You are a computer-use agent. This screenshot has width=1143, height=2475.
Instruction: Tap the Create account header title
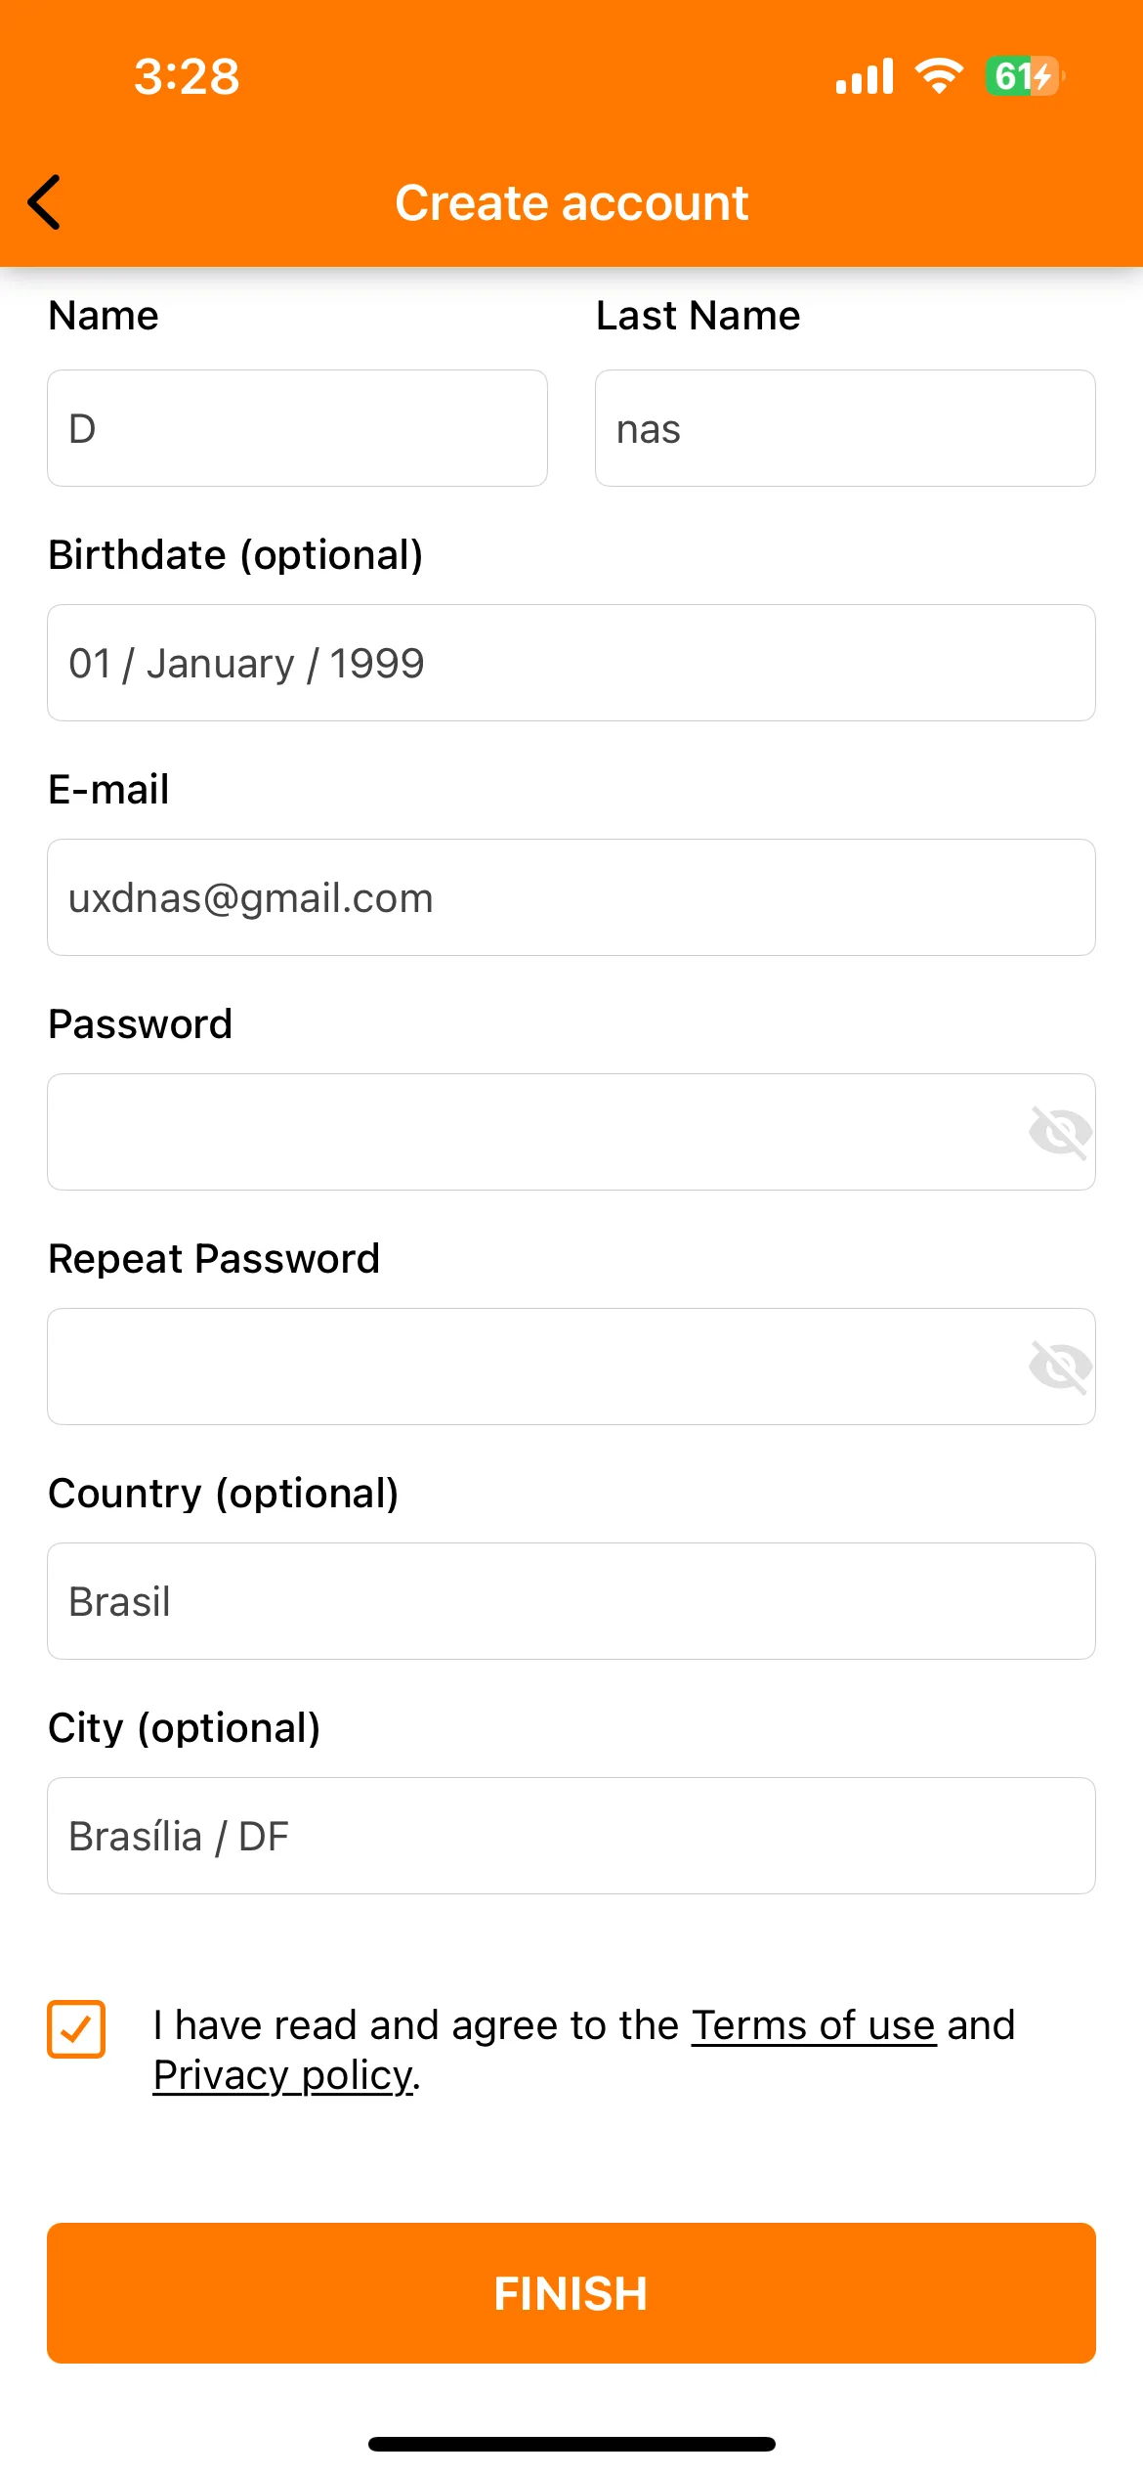[x=571, y=203]
